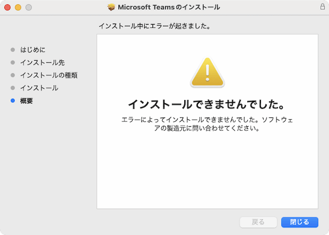Click the window title Microsoft Teams のインストール
Image resolution: width=329 pixels, height=235 pixels.
click(x=169, y=7)
